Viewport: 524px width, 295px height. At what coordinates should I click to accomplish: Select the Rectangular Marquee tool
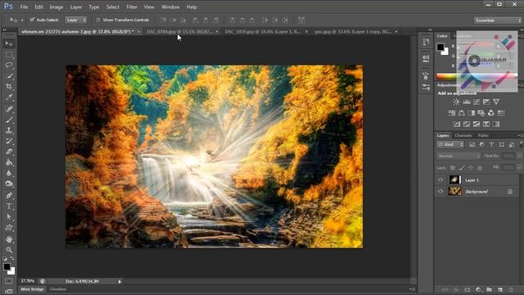click(9, 55)
